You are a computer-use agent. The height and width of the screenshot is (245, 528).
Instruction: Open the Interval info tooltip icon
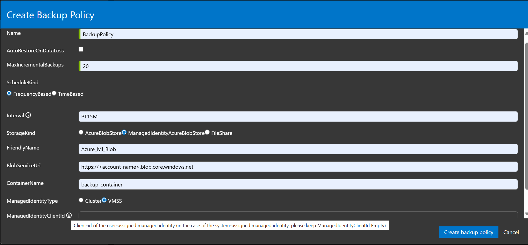click(29, 115)
